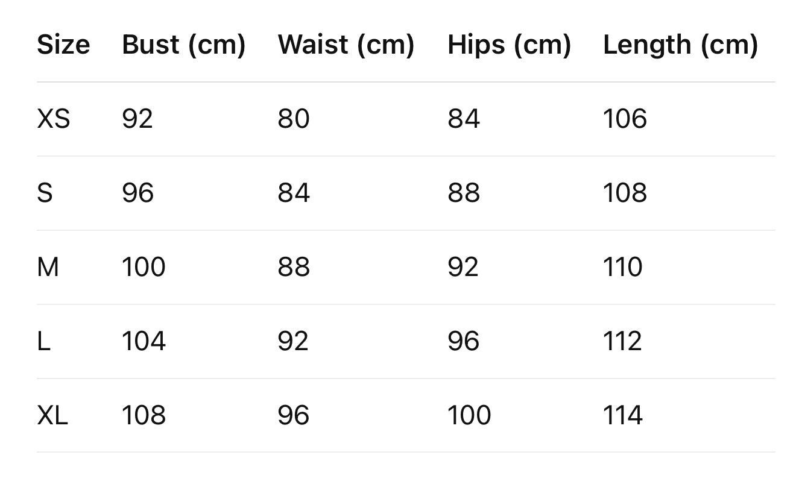Viewport: 796px width, 490px height.
Task: Select the S length value 108
Action: click(x=625, y=193)
